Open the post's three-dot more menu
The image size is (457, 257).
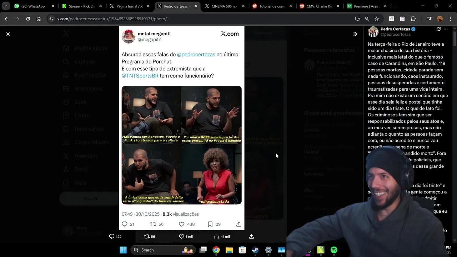446,29
